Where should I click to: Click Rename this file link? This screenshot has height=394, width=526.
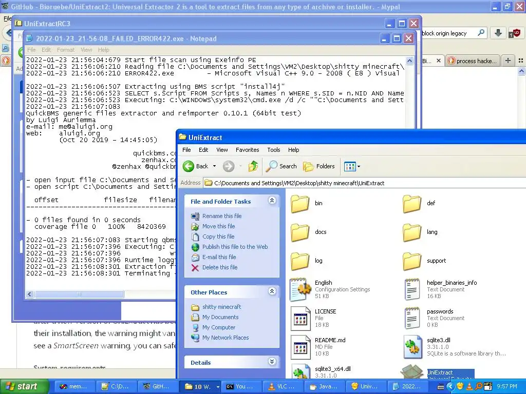click(x=222, y=216)
